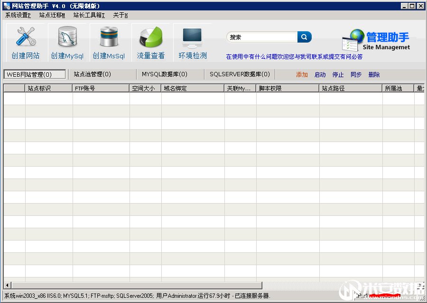Screen dimensions: 427x303
Task: Sort by 域名绑定 column header
Action: [x=193, y=89]
